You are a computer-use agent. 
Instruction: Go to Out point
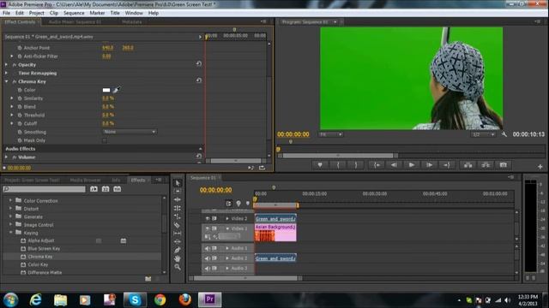coord(447,165)
